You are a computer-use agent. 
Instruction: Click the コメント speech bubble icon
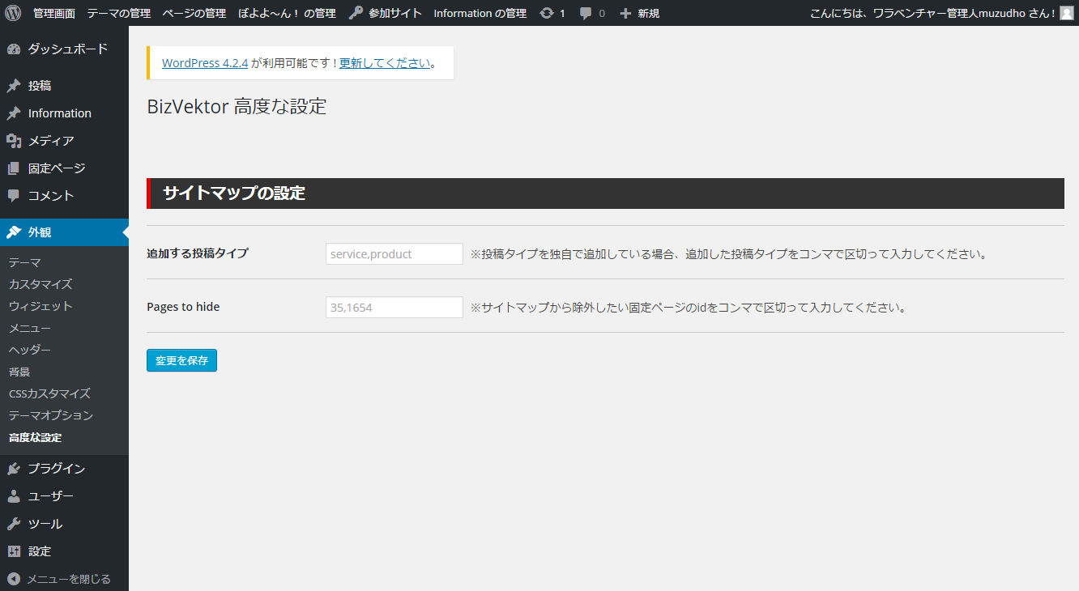tap(14, 196)
